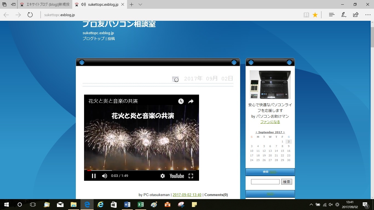This screenshot has height=210, width=374.
Task: Toggle the favorites star for this page
Action: 315,15
